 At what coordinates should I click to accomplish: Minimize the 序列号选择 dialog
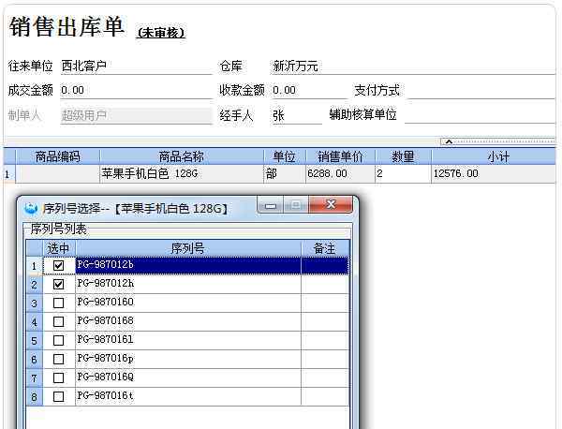[x=271, y=205]
